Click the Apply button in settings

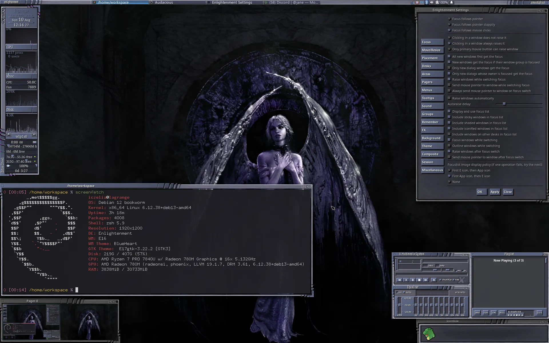pyautogui.click(x=495, y=192)
